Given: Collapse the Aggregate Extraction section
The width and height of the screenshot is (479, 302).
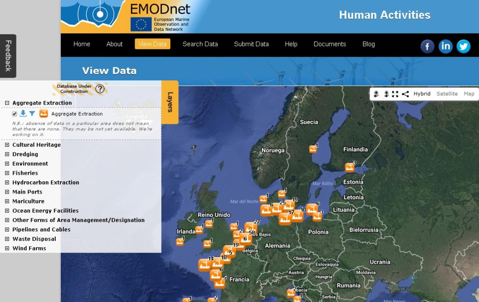Looking at the screenshot, I should click(7, 103).
